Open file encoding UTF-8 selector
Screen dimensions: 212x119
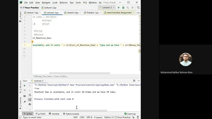pyautogui.click(x=89, y=117)
